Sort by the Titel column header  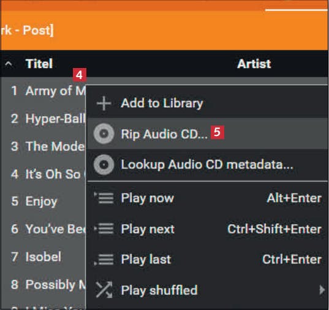[39, 64]
